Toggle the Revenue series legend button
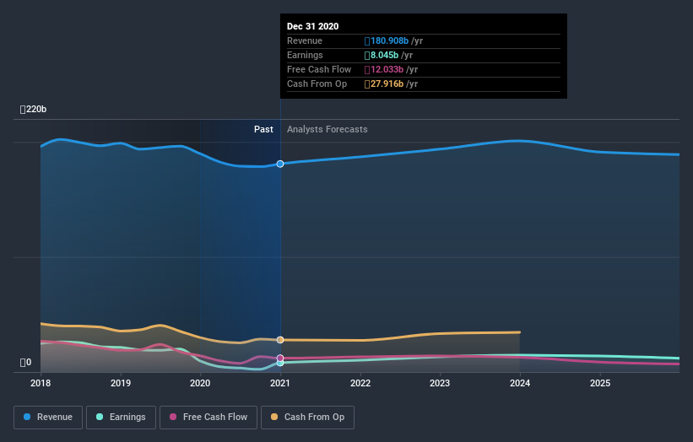 tap(48, 418)
